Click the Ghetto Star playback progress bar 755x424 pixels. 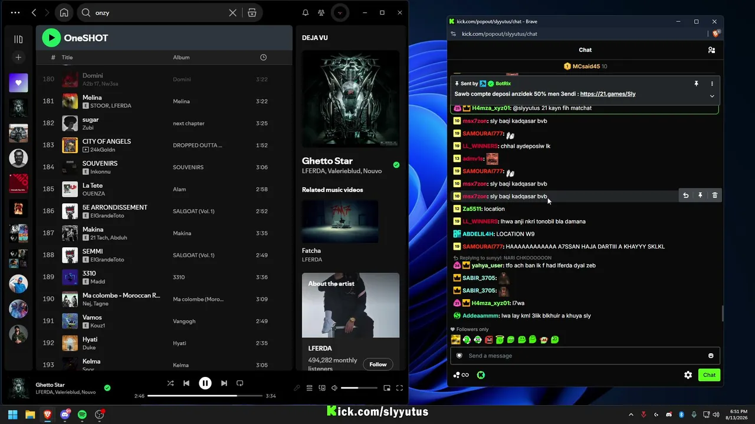click(205, 396)
